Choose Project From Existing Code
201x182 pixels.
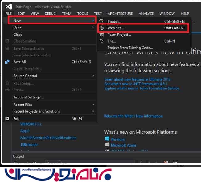coord(130,48)
